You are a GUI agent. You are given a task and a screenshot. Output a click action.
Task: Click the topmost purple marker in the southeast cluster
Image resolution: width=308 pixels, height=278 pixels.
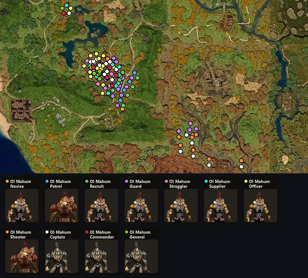(190, 124)
